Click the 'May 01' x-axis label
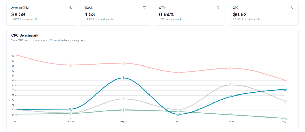This screenshot has width=305, height=132. (x=124, y=122)
